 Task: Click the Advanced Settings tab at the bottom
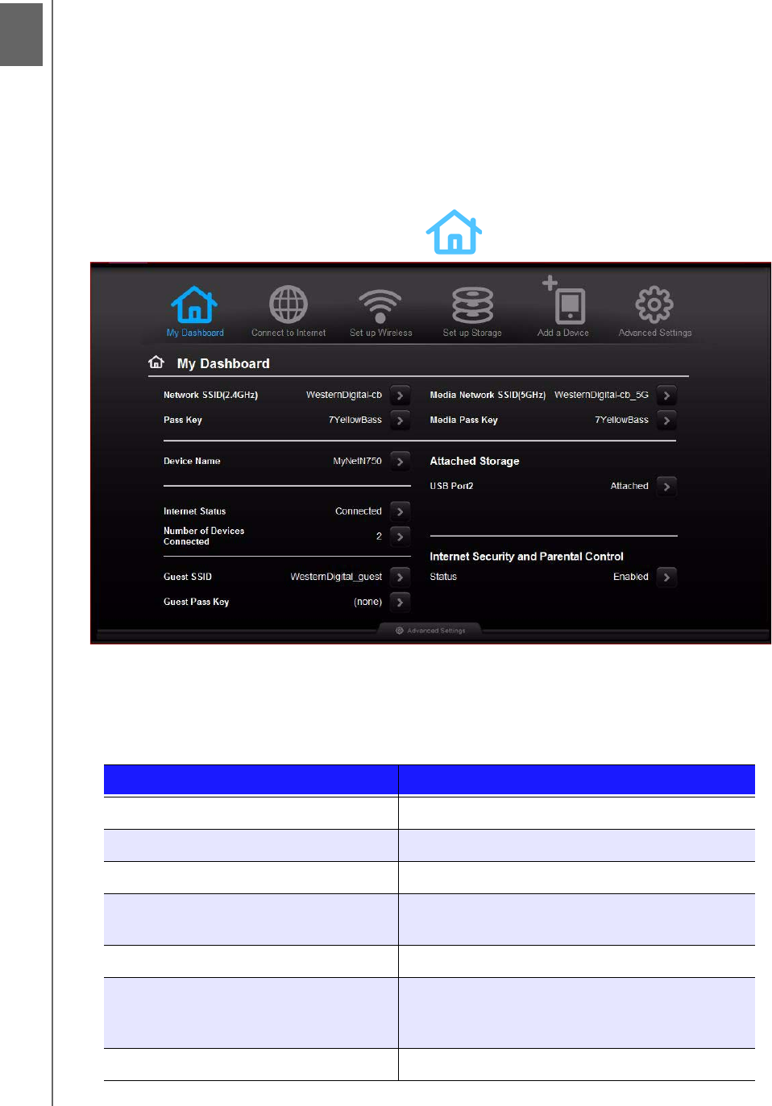coord(430,631)
